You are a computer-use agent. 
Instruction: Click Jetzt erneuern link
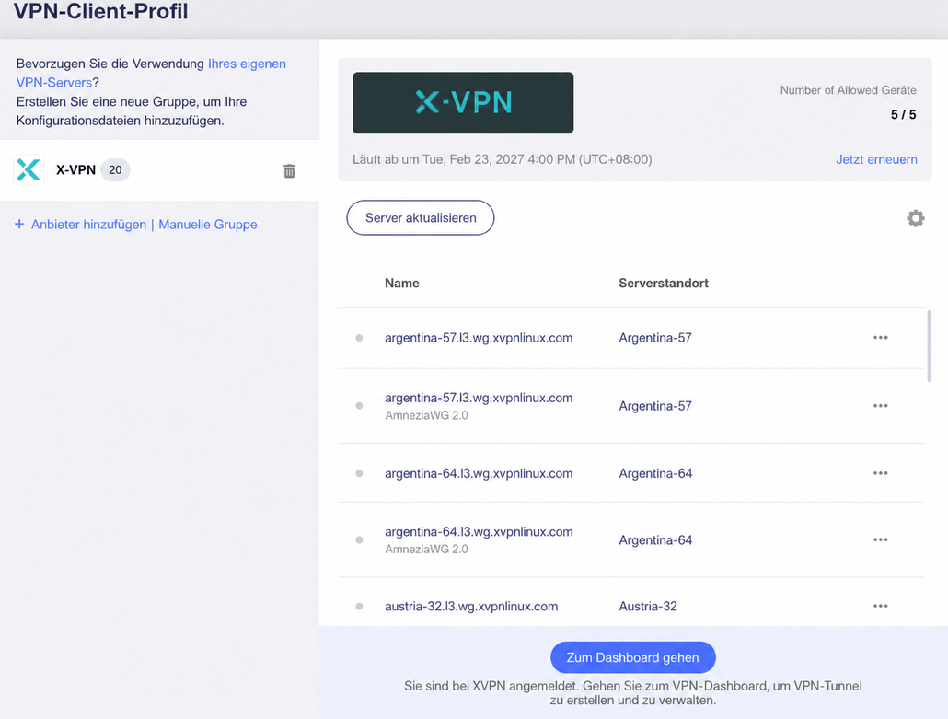[876, 159]
